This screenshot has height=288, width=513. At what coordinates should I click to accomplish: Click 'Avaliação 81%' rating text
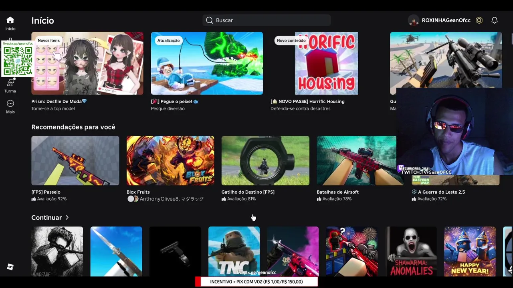coord(241,199)
